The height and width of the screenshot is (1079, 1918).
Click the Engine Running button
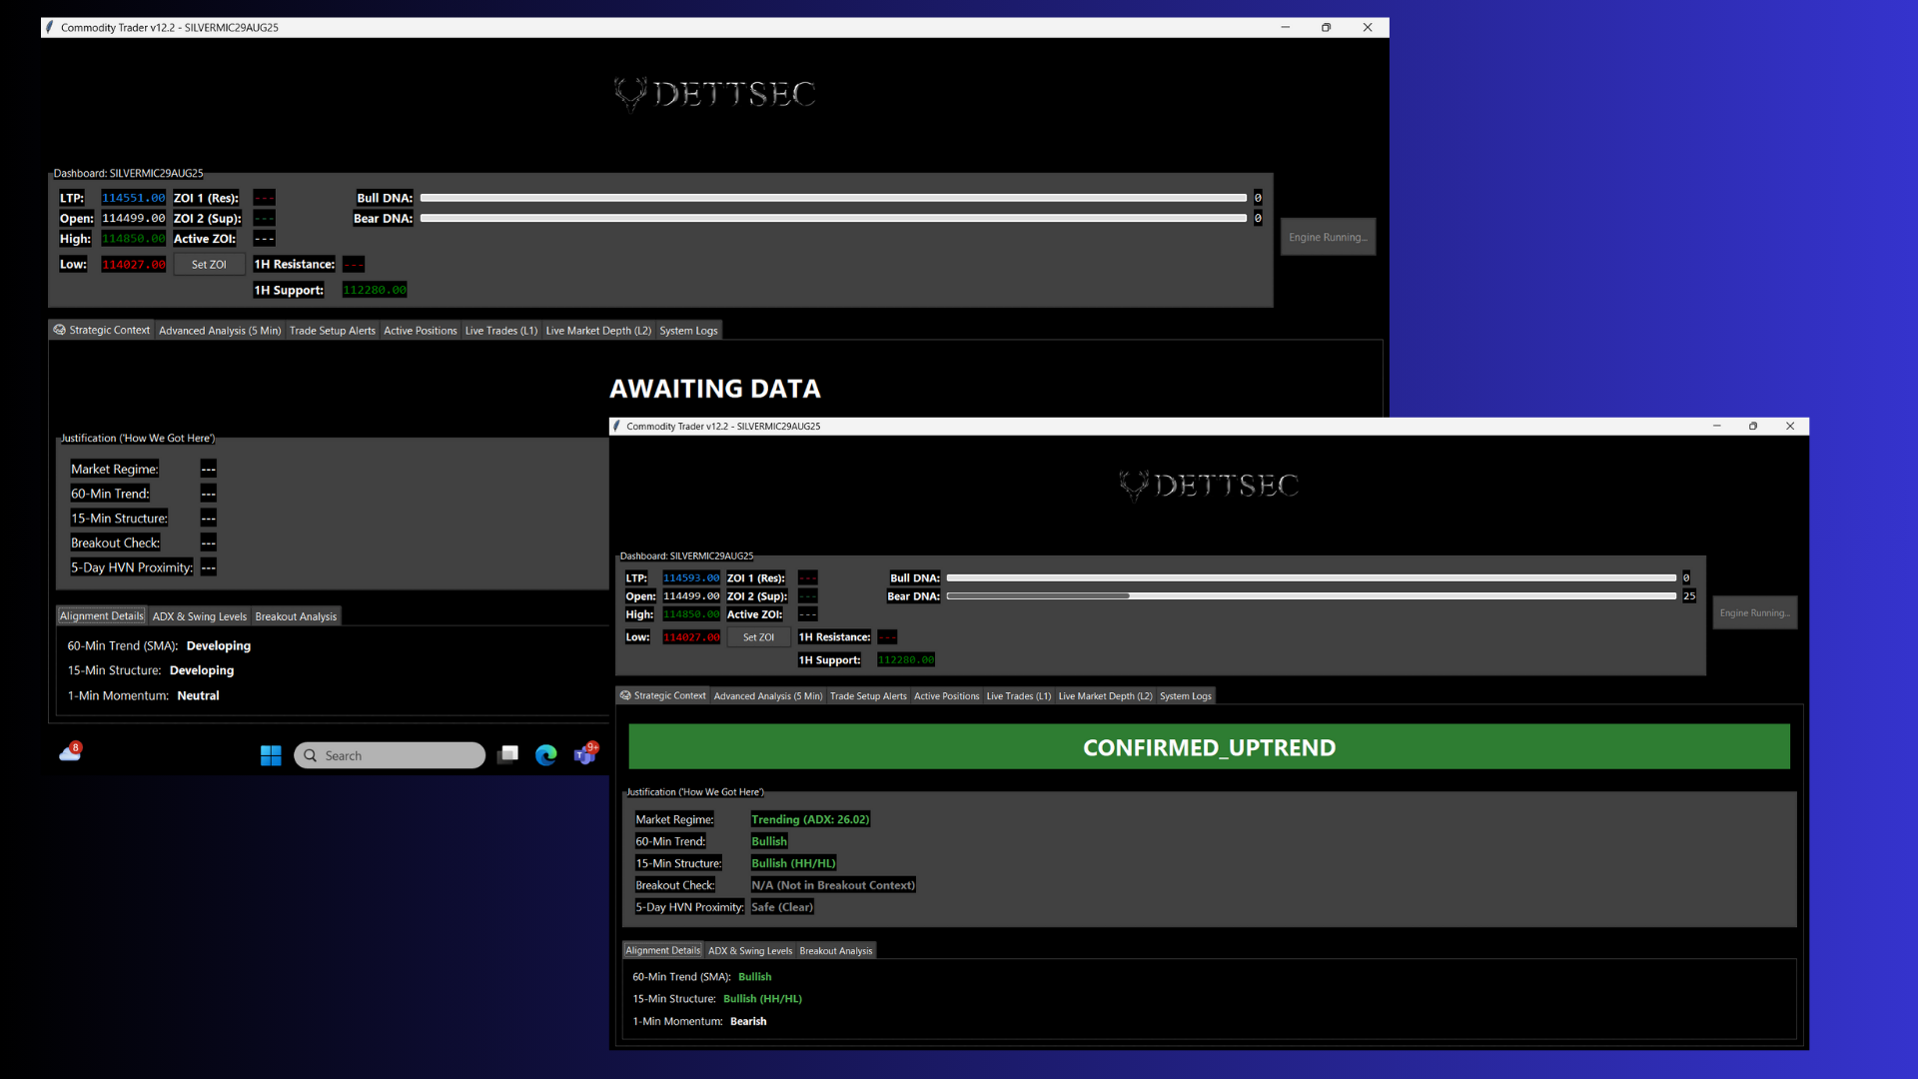pyautogui.click(x=1754, y=612)
